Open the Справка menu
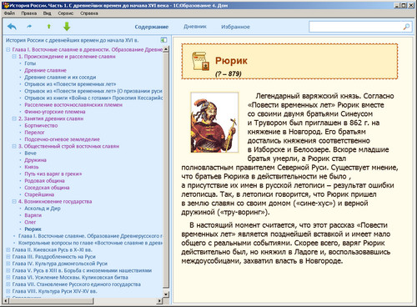The width and height of the screenshot is (417, 307). tap(89, 13)
